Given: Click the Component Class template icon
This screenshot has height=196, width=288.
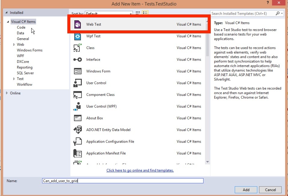Looking at the screenshot, I should click(x=78, y=95).
